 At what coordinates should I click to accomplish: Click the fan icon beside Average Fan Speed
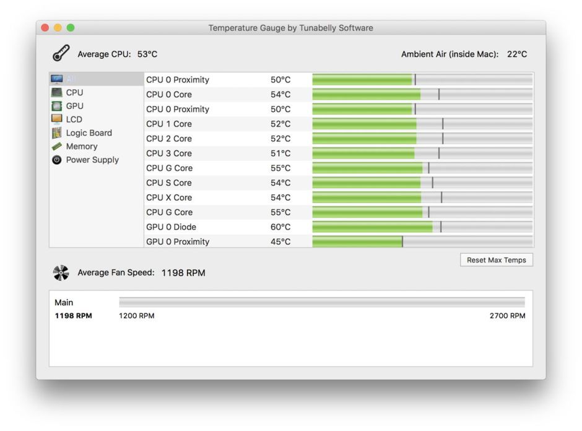coord(60,271)
